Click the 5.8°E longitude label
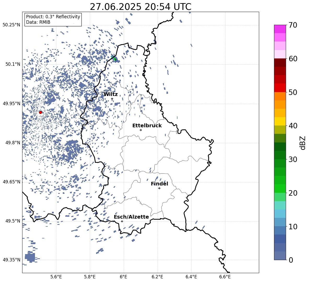The height and width of the screenshot is (282, 309). [90, 277]
